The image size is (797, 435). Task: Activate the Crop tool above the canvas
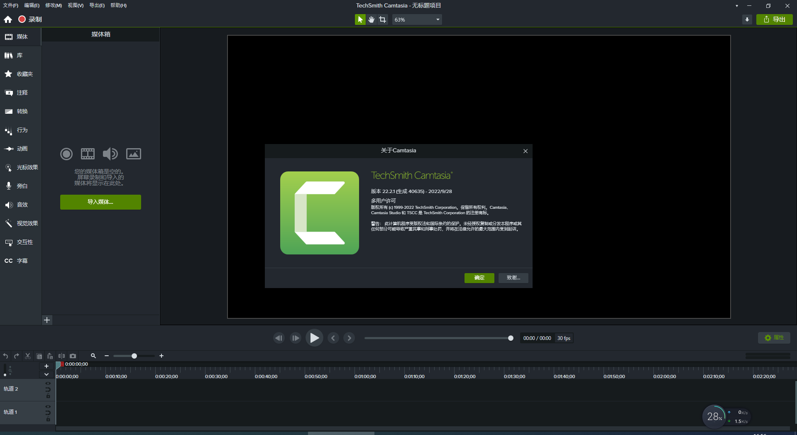[x=382, y=19]
